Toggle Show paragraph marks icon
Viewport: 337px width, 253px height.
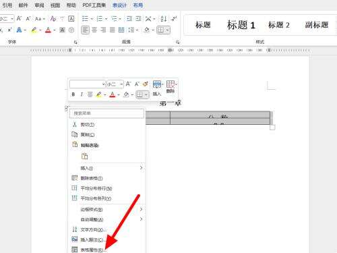coord(173,19)
